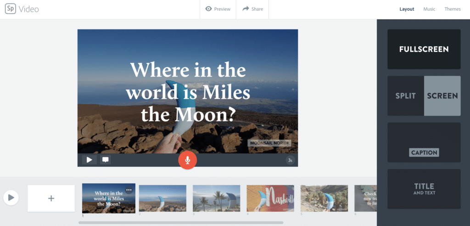Switch to the Music tab

429,9
